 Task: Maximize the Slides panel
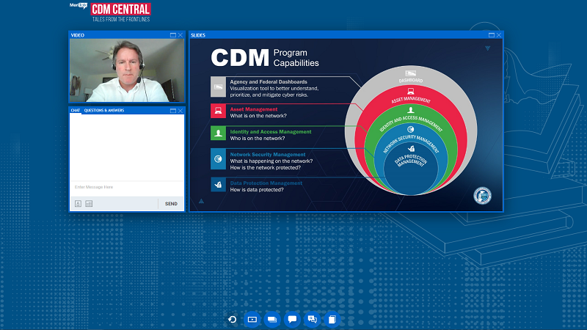tap(491, 34)
